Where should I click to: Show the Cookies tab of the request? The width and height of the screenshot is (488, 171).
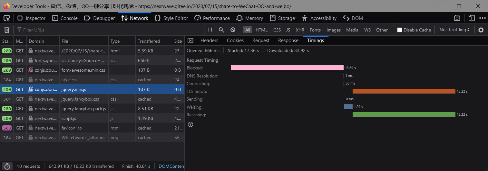coord(235,40)
